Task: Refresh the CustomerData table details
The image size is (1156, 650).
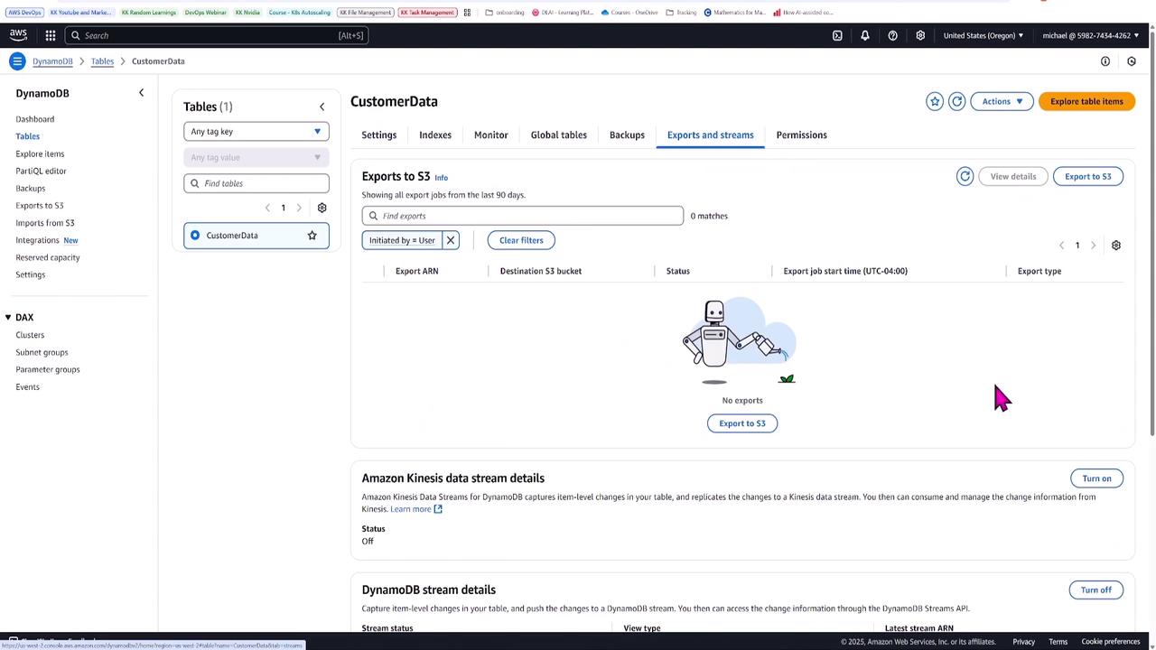Action: [957, 101]
